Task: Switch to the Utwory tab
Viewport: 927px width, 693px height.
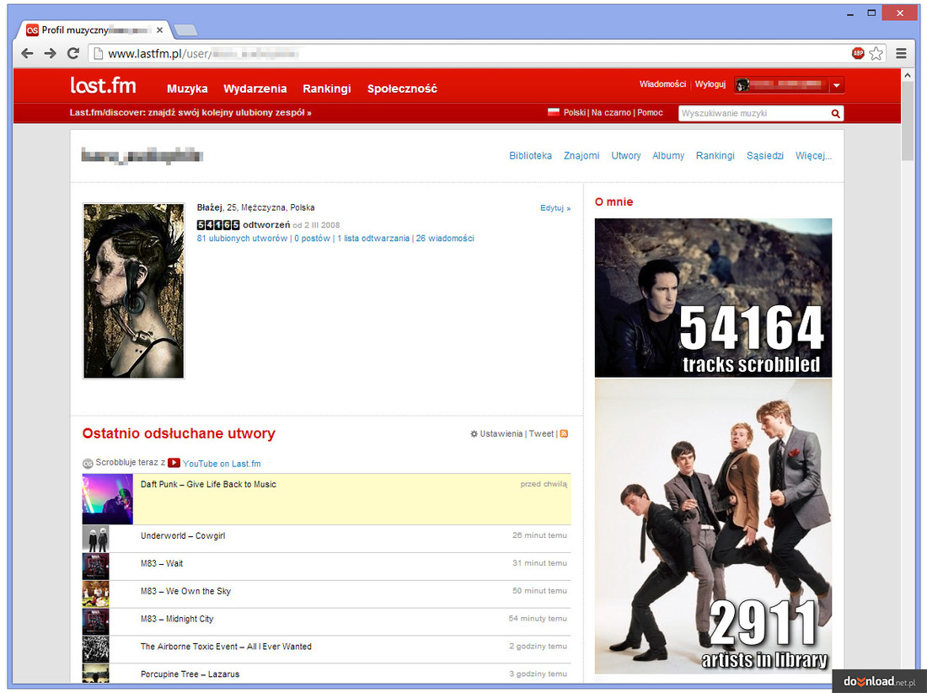Action: tap(626, 155)
